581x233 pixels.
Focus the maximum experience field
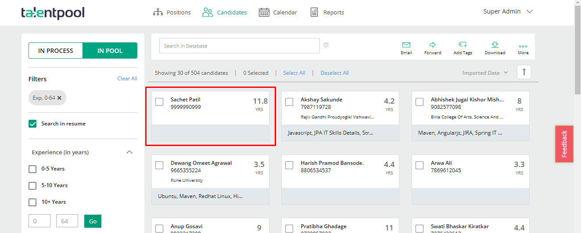pyautogui.click(x=67, y=221)
